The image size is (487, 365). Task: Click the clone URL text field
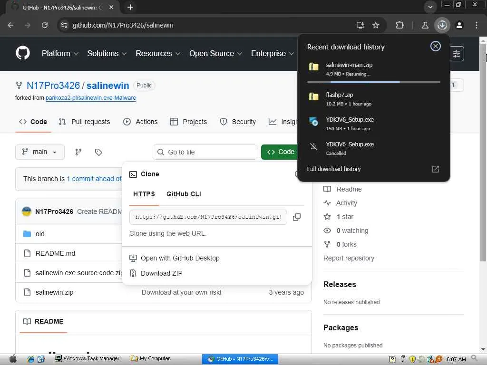point(208,217)
